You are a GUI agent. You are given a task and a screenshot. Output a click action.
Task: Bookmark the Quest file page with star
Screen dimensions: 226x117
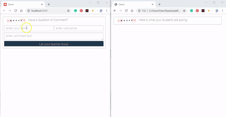[x=184, y=11]
